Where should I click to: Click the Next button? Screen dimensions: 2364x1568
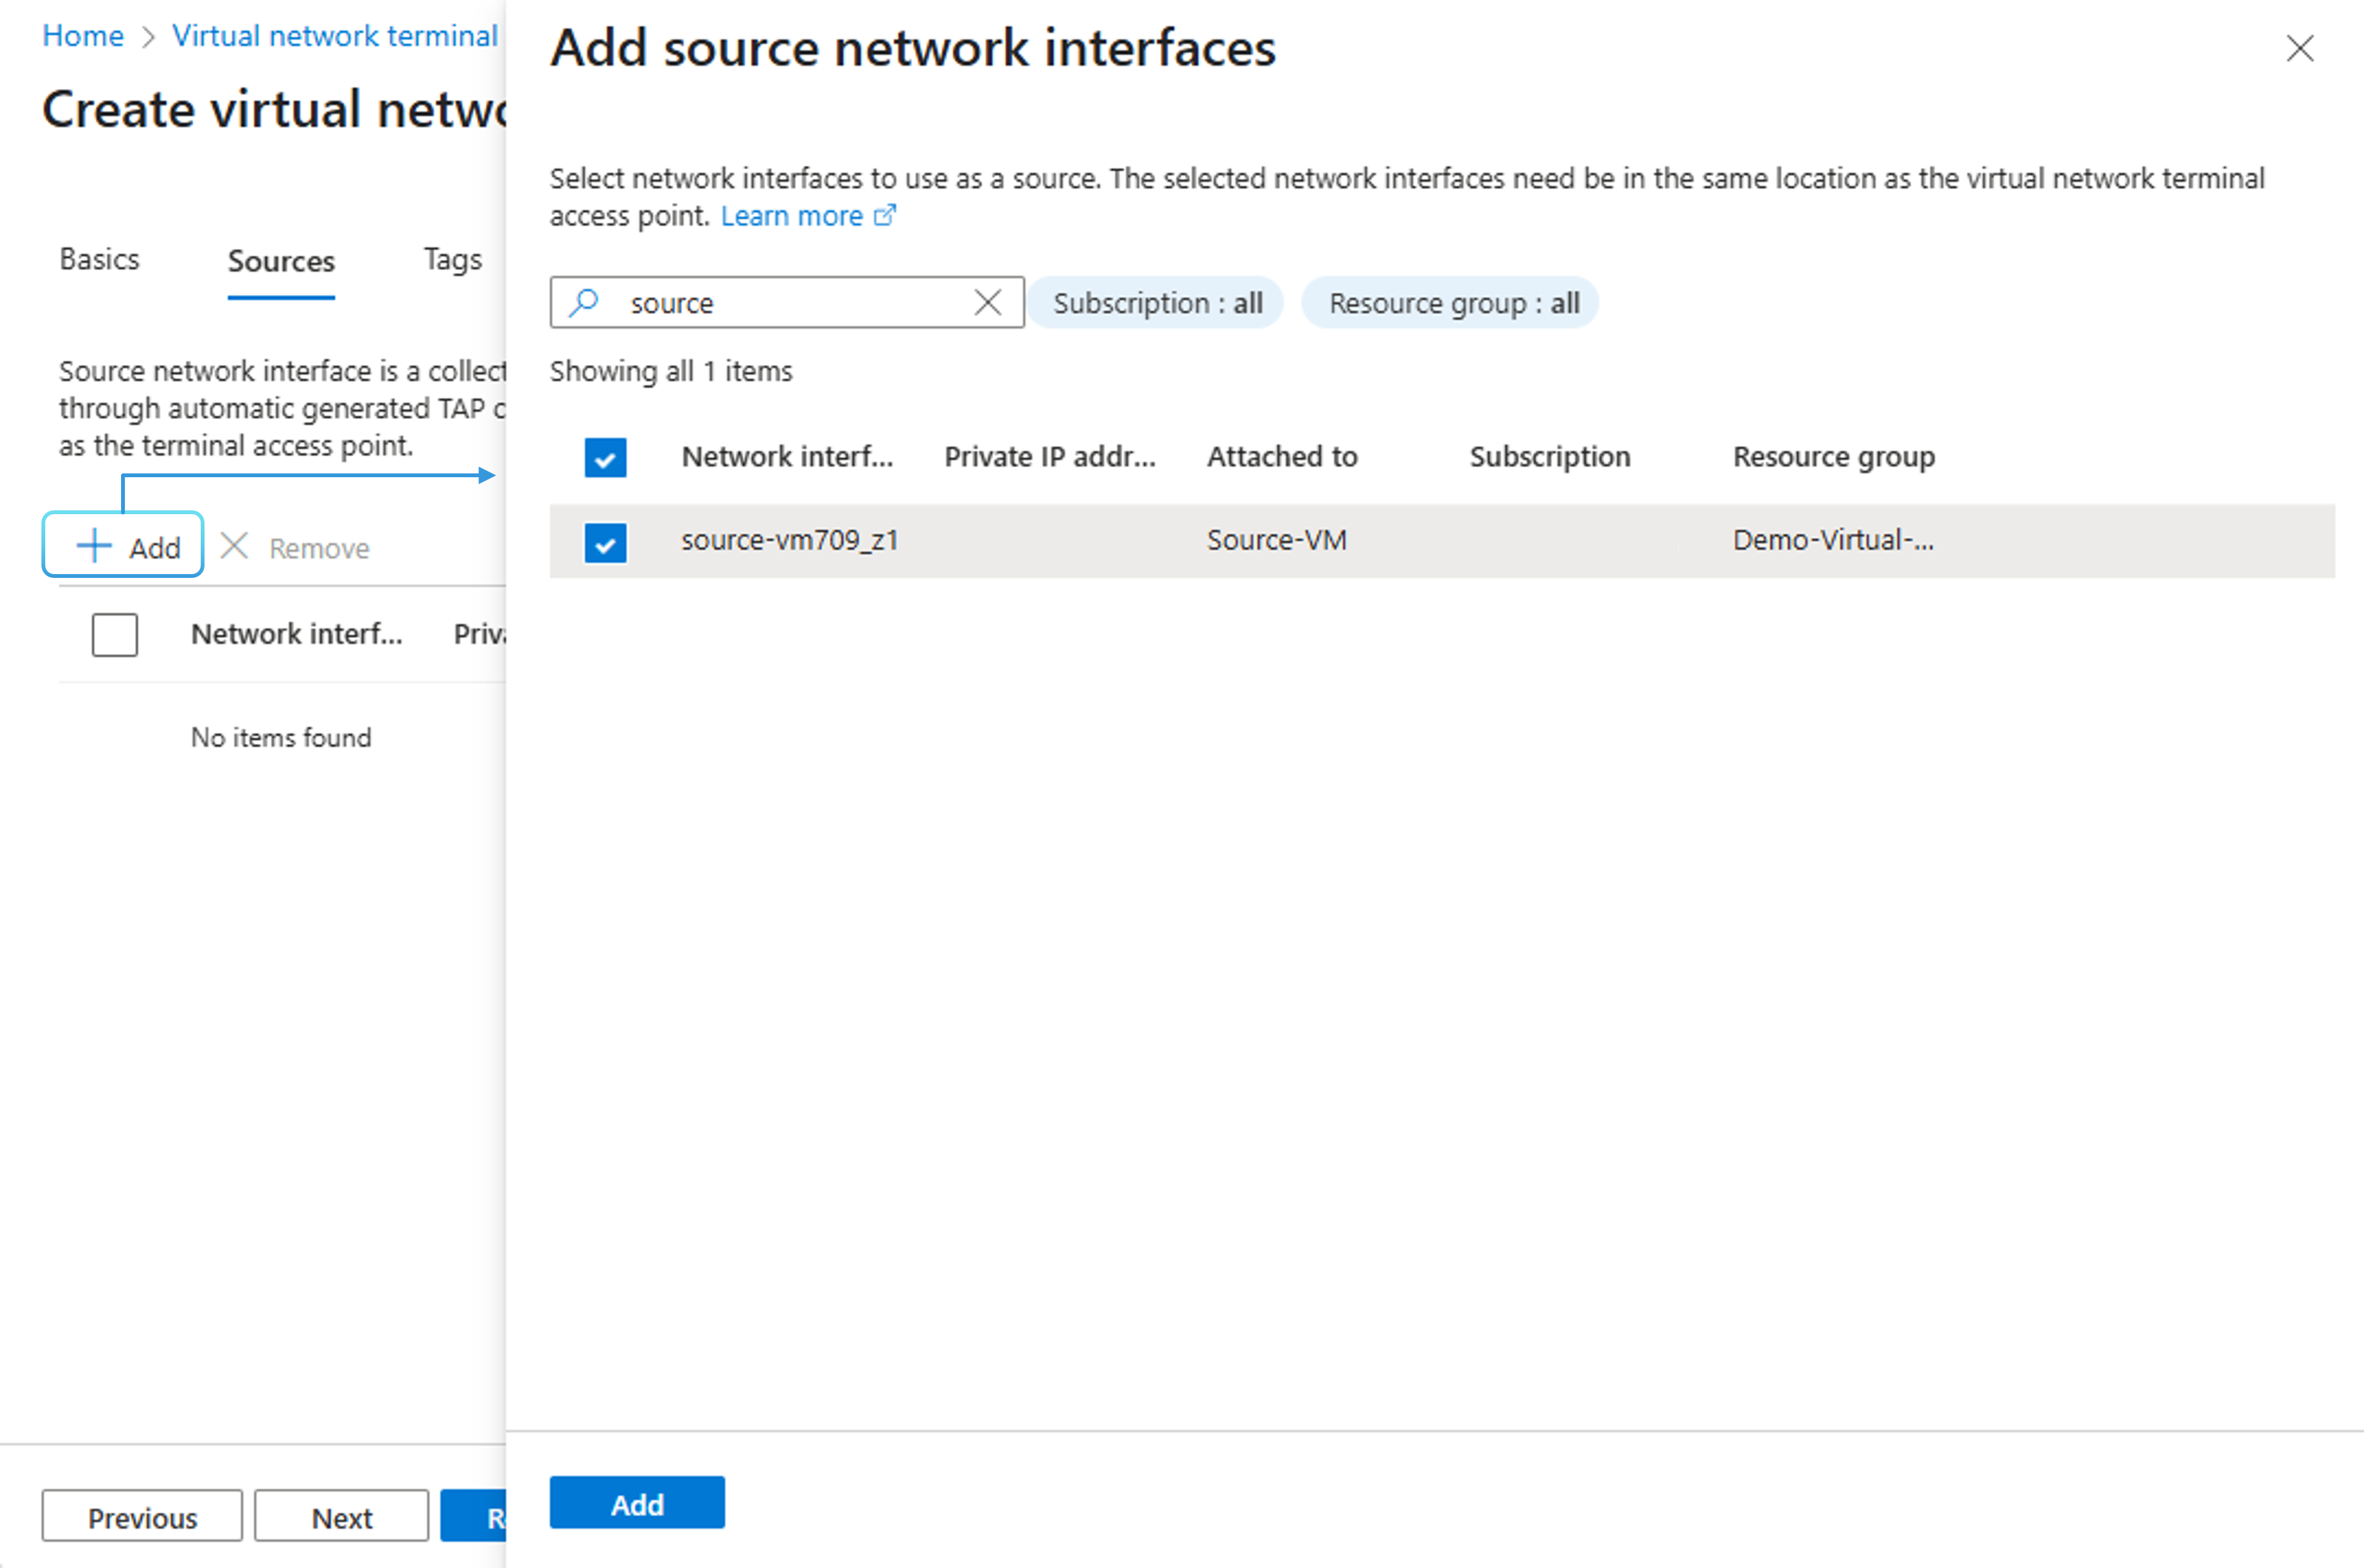point(341,1517)
